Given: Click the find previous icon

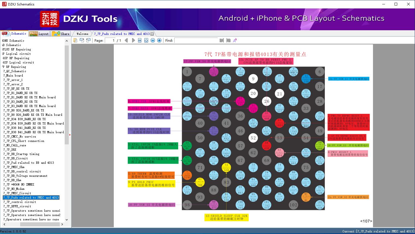Looking at the screenshot, I should point(222,40).
